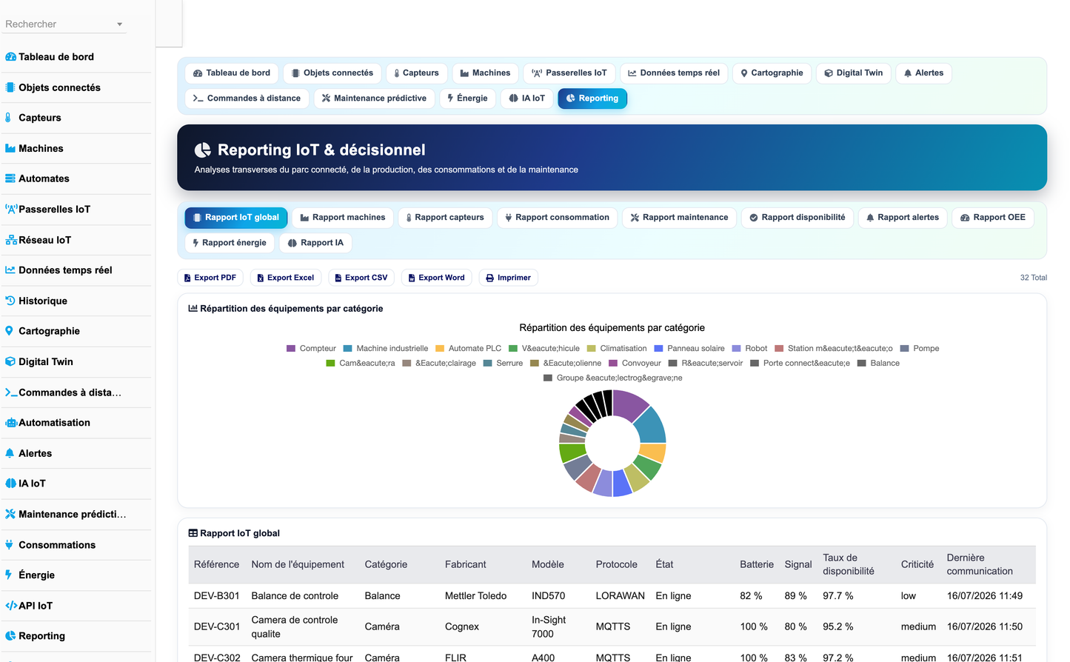Open the Rechercher dropdown arrow

tap(119, 24)
